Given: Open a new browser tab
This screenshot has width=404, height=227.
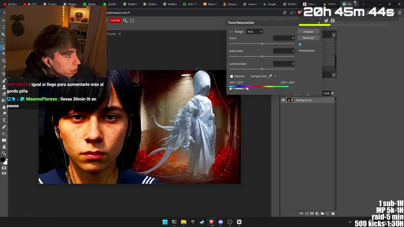Looking at the screenshot, I should (x=363, y=4).
